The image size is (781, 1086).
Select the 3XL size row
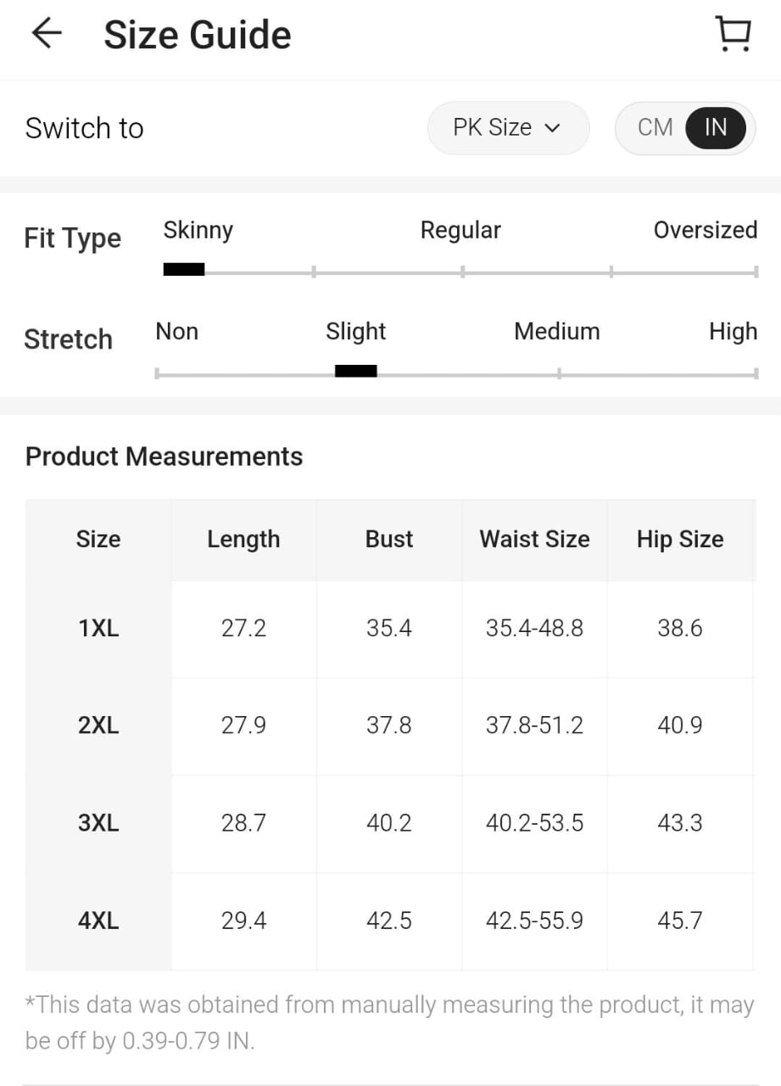click(x=98, y=823)
